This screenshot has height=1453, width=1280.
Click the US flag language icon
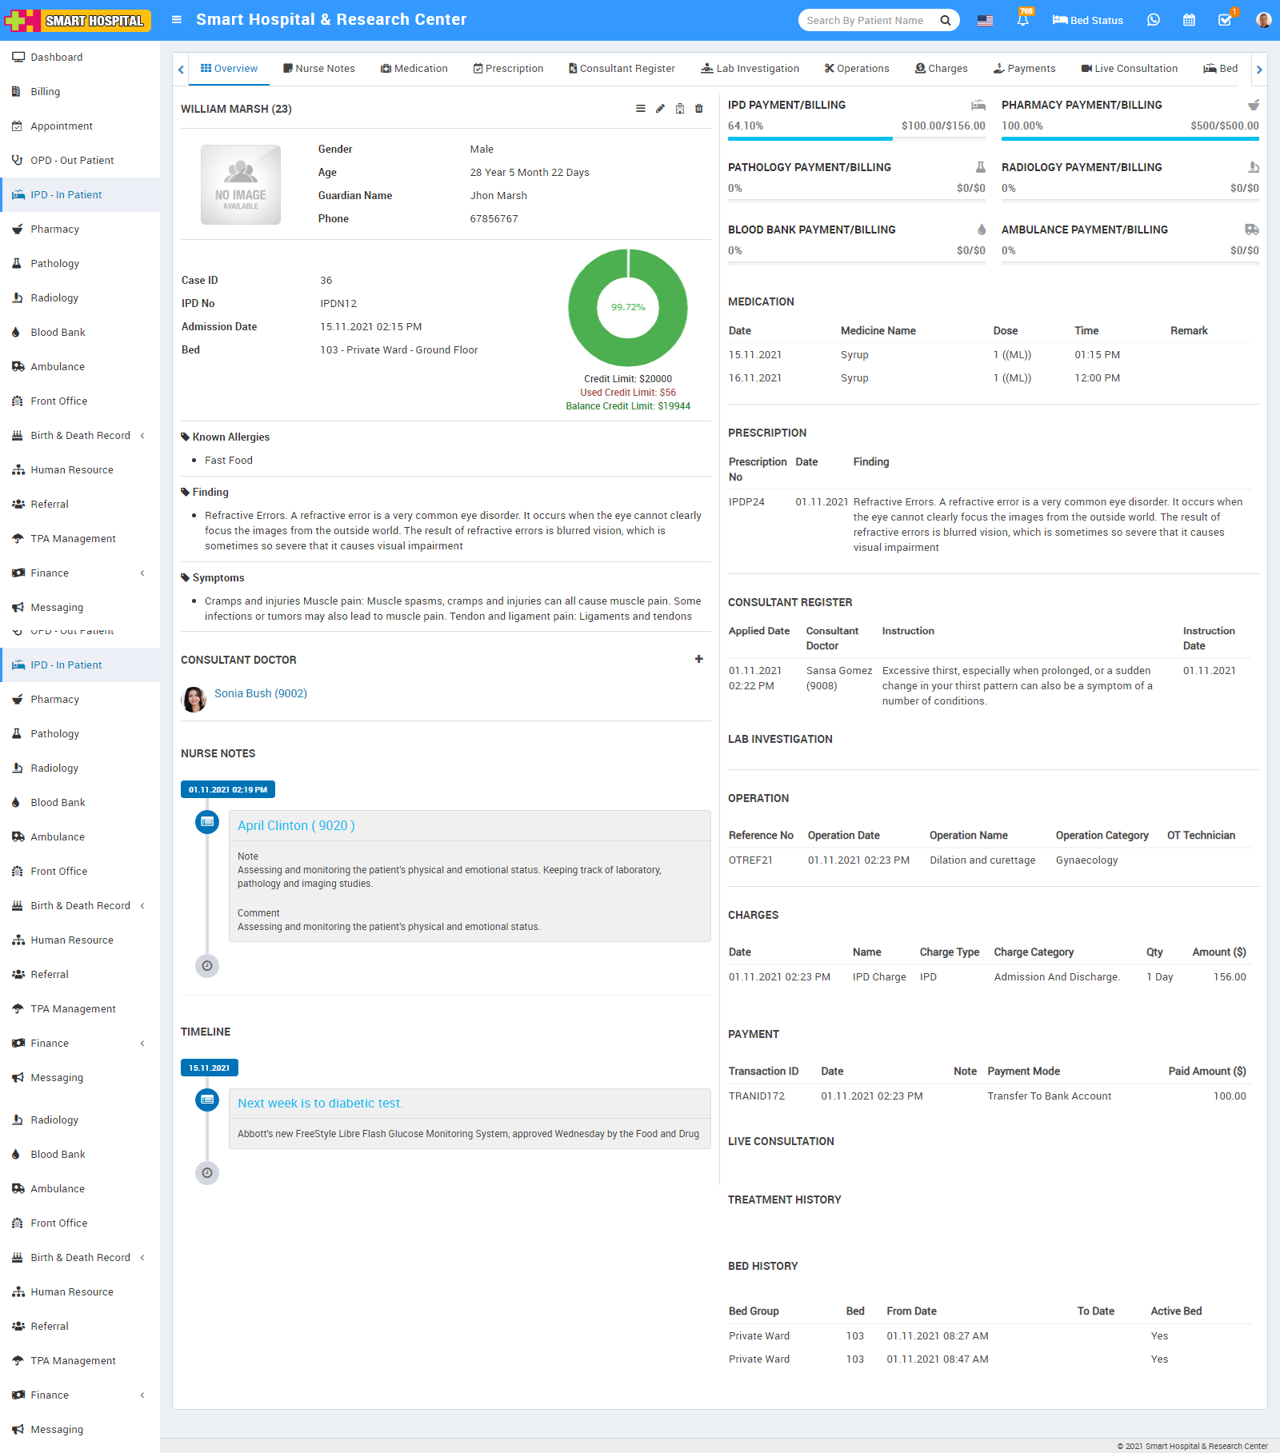tap(983, 20)
